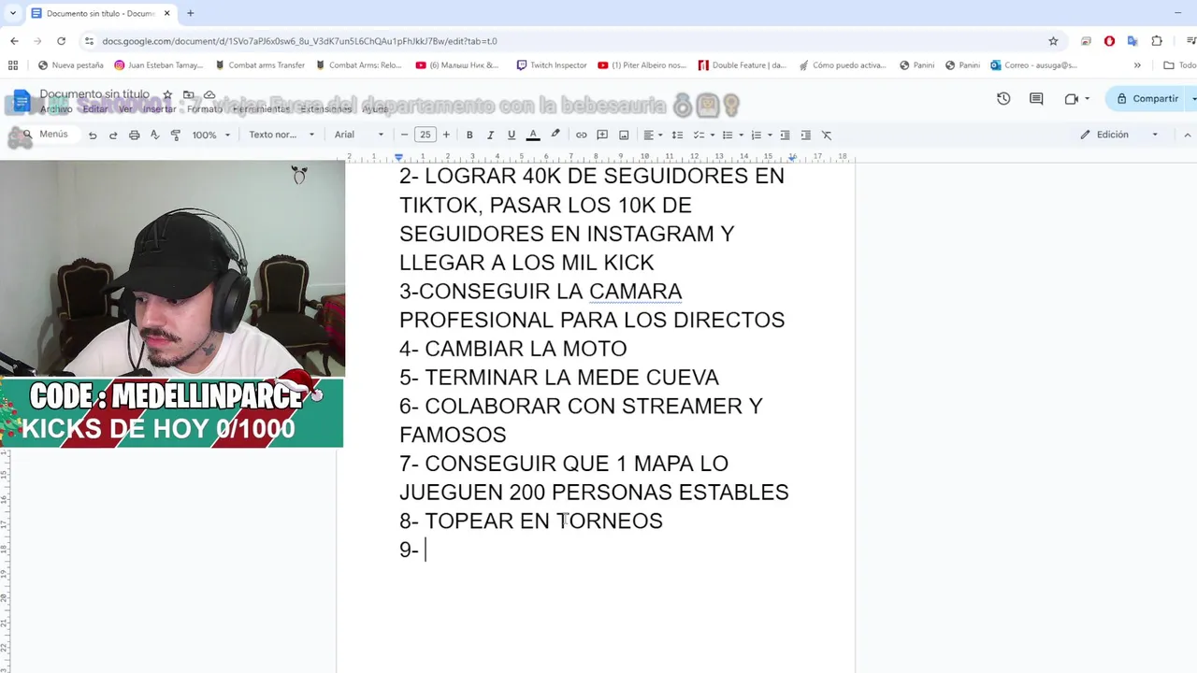Viewport: 1197px width, 673px height.
Task: Clear formatting from the selected text
Action: tap(827, 135)
